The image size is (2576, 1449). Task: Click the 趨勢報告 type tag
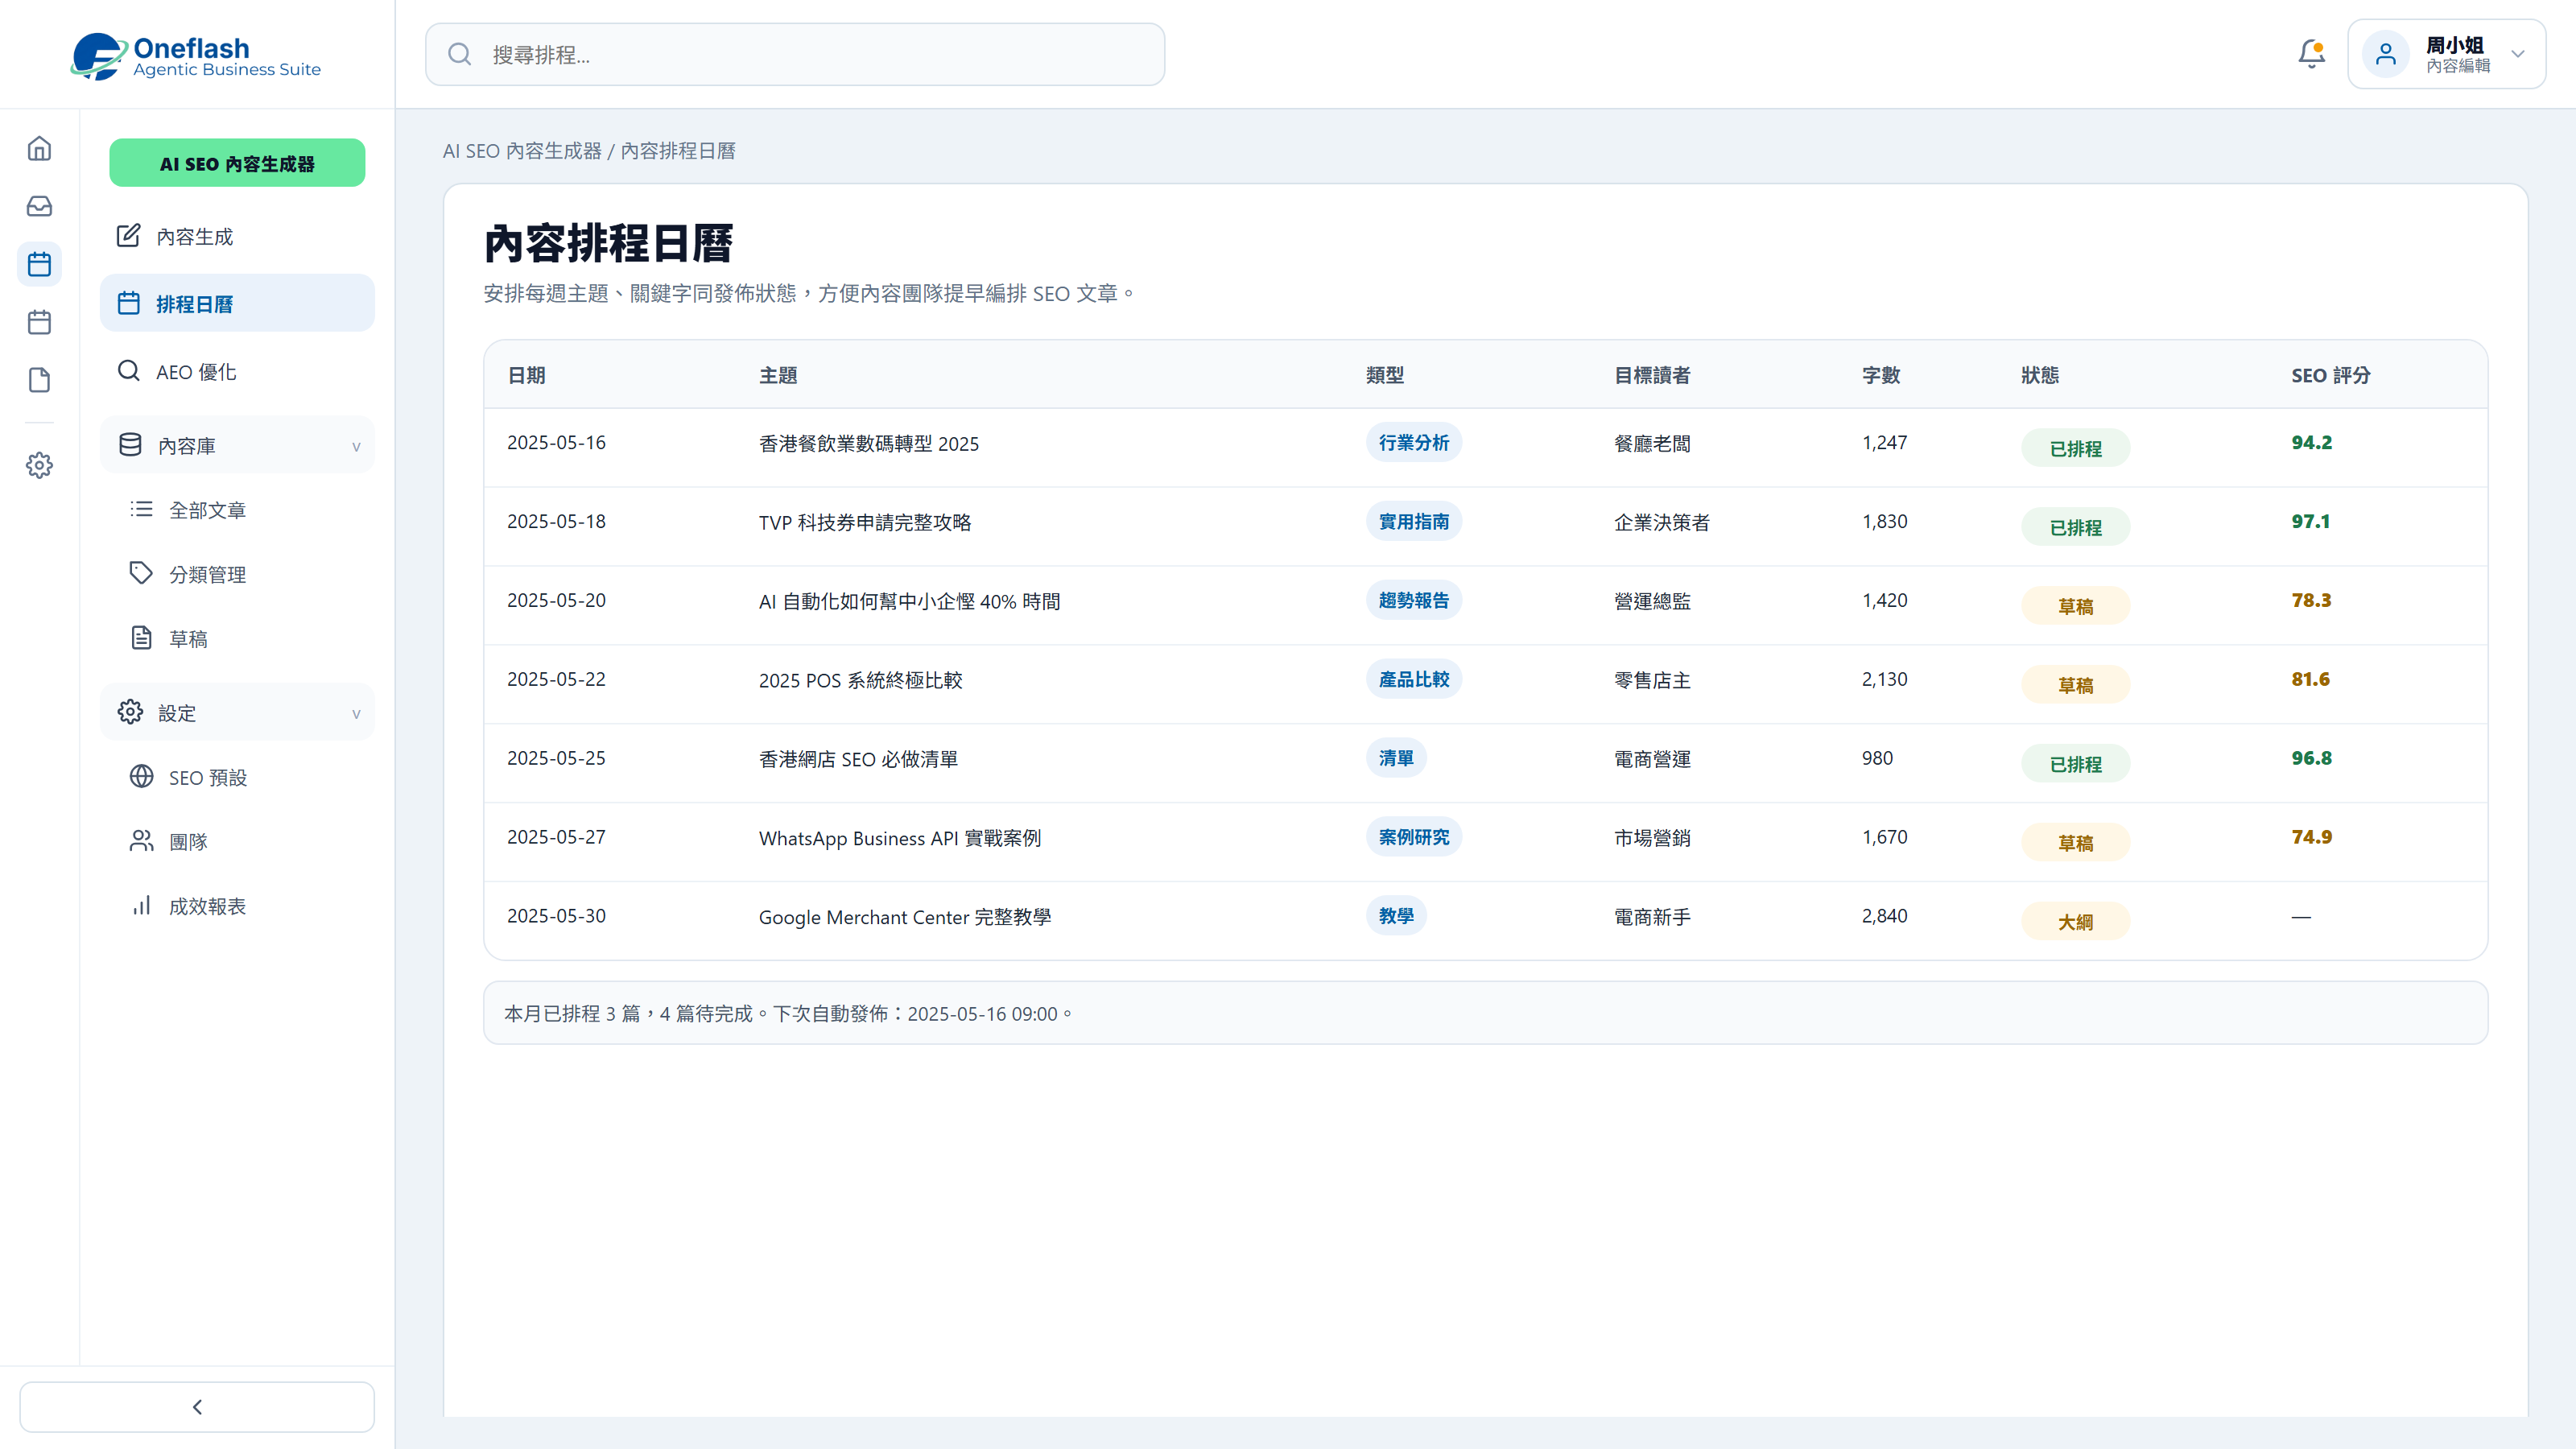(1414, 600)
